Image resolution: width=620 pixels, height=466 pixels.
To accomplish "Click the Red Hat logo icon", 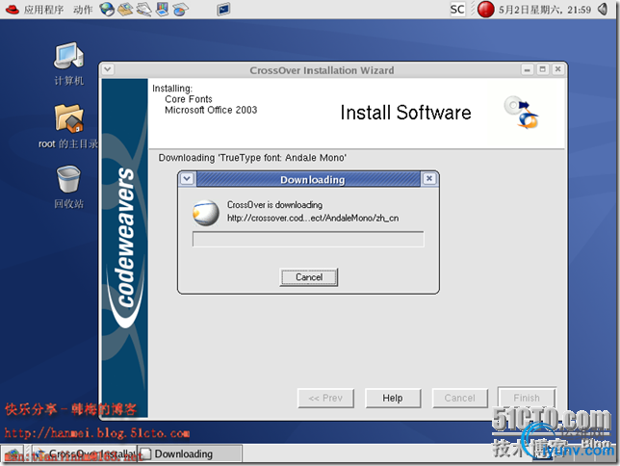I will pyautogui.click(x=12, y=10).
